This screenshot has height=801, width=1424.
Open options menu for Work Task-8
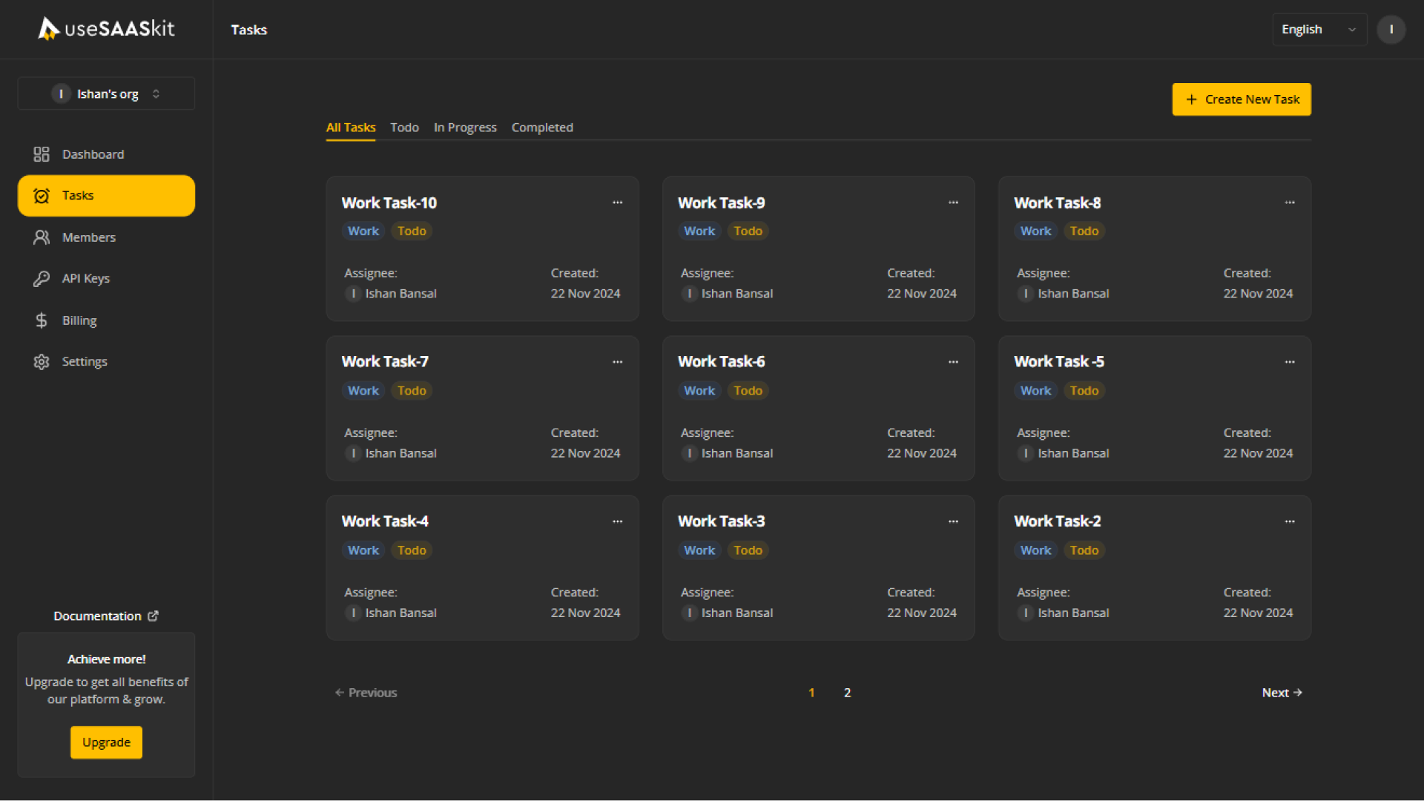click(x=1290, y=202)
